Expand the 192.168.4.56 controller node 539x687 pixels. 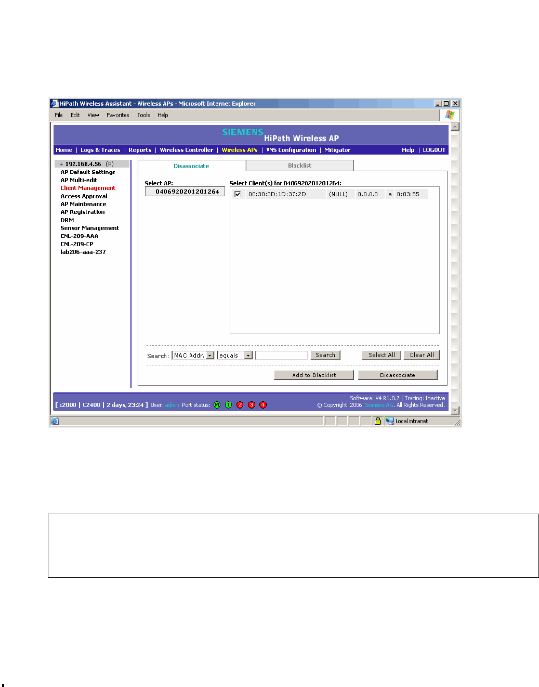tap(61, 164)
